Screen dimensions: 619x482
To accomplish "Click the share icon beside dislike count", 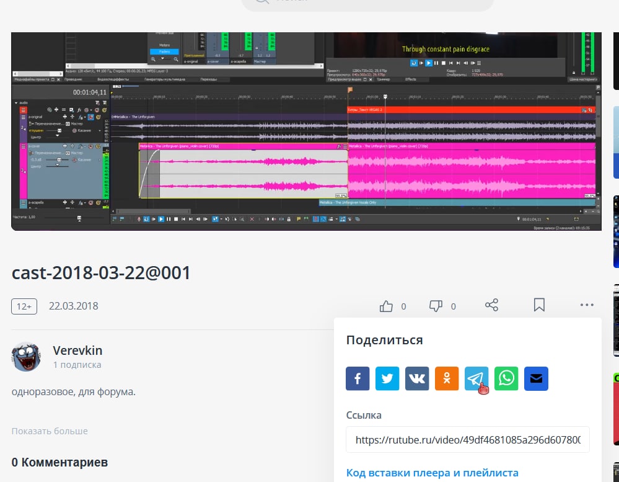I will click(491, 305).
